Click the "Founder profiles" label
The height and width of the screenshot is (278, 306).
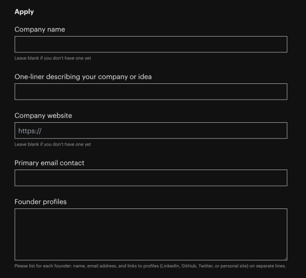click(x=40, y=202)
